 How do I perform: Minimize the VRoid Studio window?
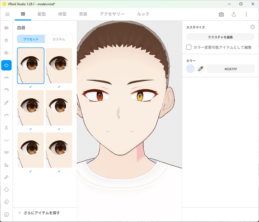click(229, 4)
